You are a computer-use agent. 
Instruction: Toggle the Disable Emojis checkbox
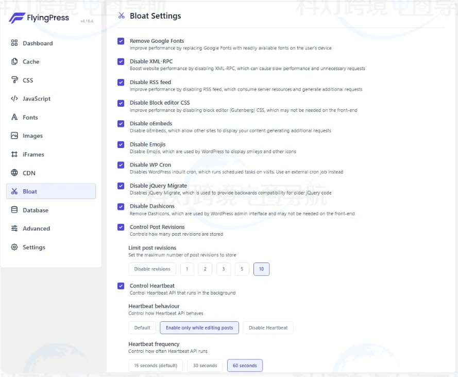[121, 144]
